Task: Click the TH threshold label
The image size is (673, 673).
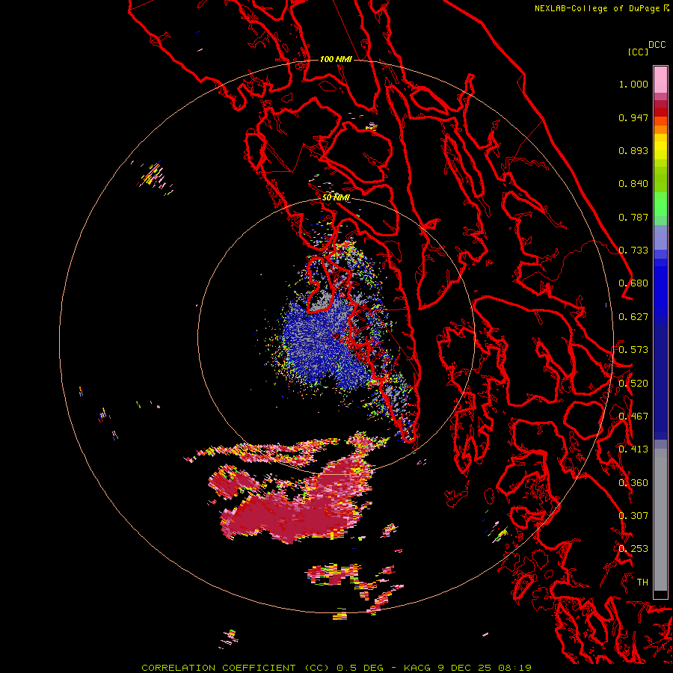Action: tap(642, 583)
